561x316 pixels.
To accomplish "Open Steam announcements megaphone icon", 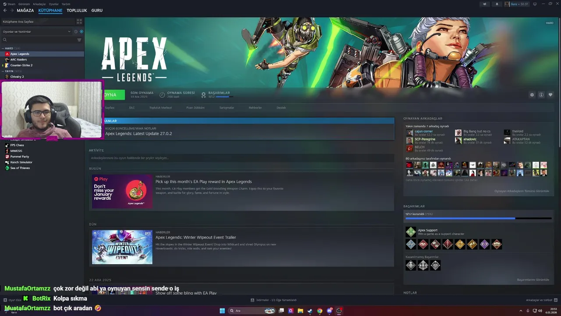I will [x=484, y=4].
